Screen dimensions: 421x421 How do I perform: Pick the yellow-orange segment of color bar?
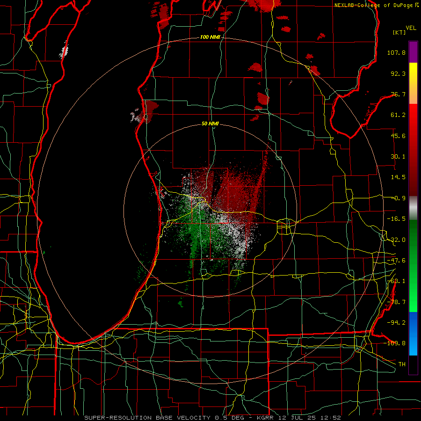(413, 83)
